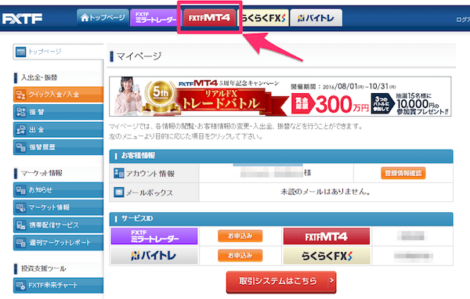Open FXTF未来チャート in the sidebar
The width and height of the screenshot is (470, 299).
(x=59, y=285)
